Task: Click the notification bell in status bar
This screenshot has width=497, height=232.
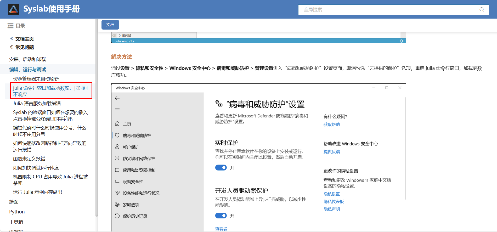Action: click(401, 41)
